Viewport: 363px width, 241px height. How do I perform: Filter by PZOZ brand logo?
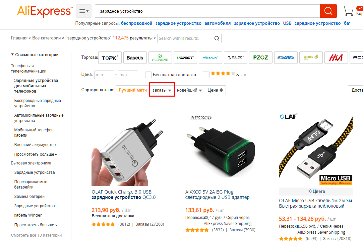pyautogui.click(x=261, y=58)
